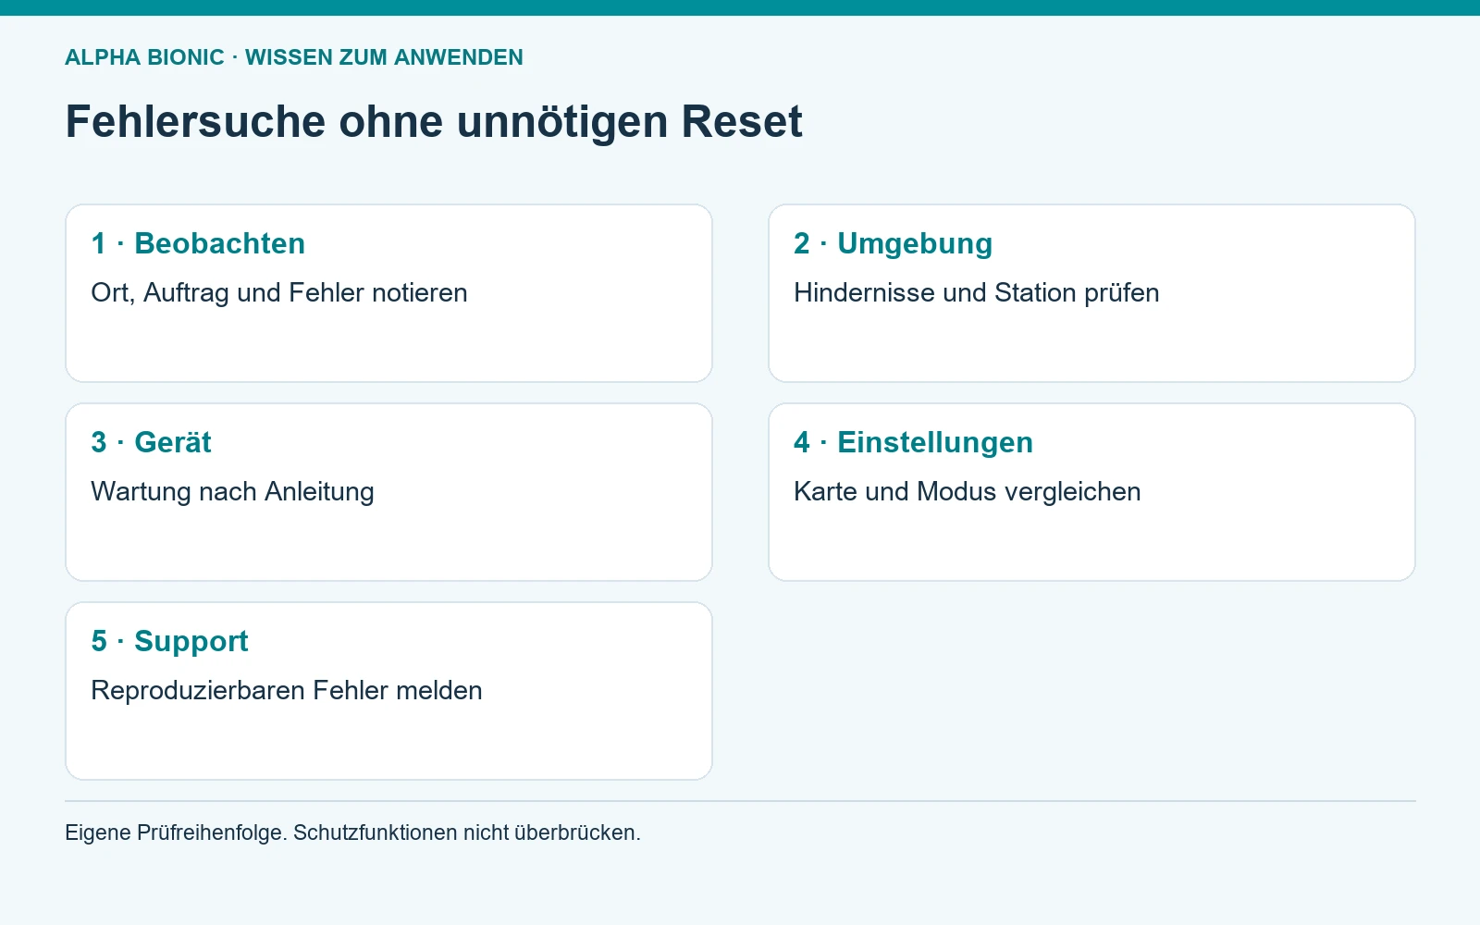1480x925 pixels.
Task: Click the text 'Karte und Modus vergleichen'
Action: pyautogui.click(x=967, y=491)
